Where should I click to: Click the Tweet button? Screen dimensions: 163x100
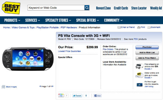point(77,96)
